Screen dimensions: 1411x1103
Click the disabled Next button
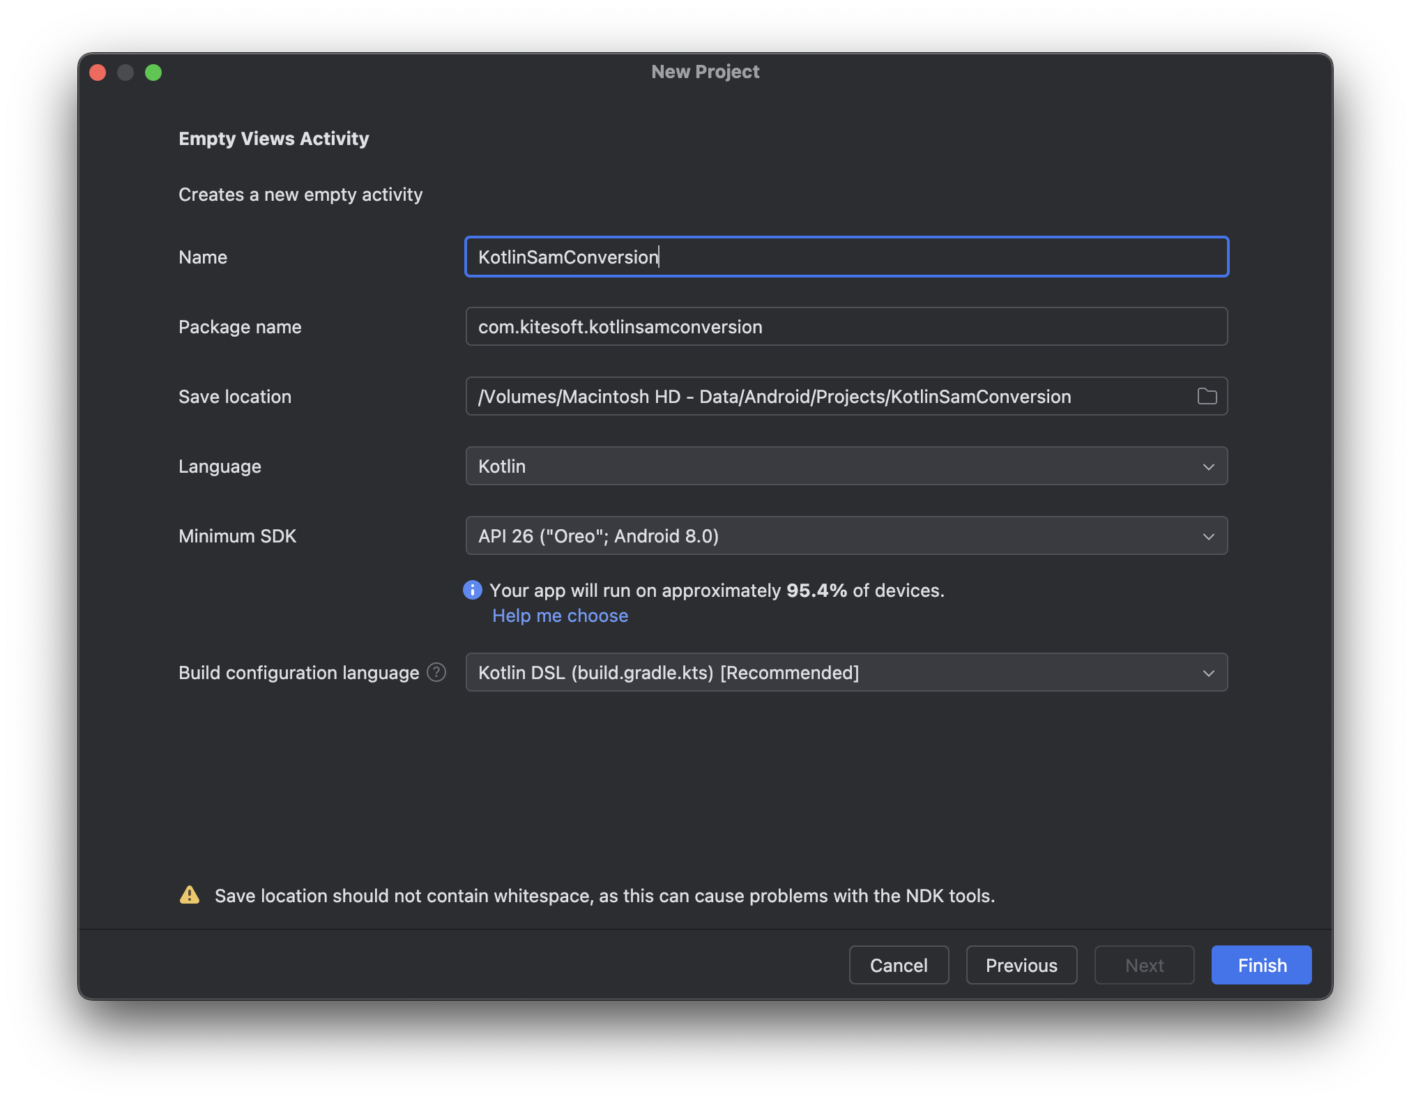(x=1144, y=965)
